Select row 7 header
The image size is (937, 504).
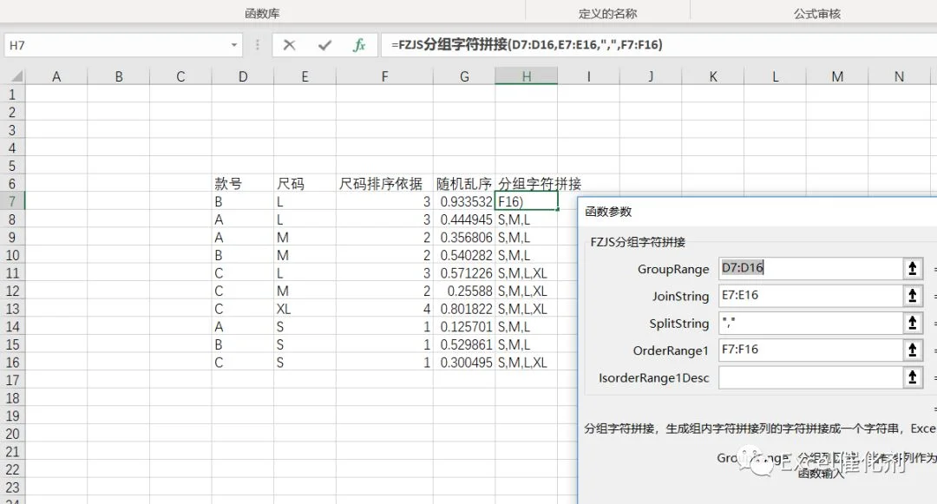coord(12,201)
